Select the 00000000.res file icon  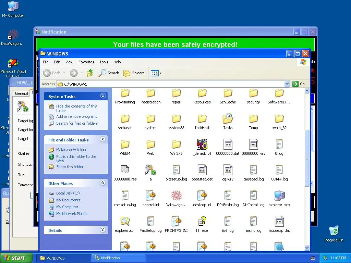tap(125, 170)
